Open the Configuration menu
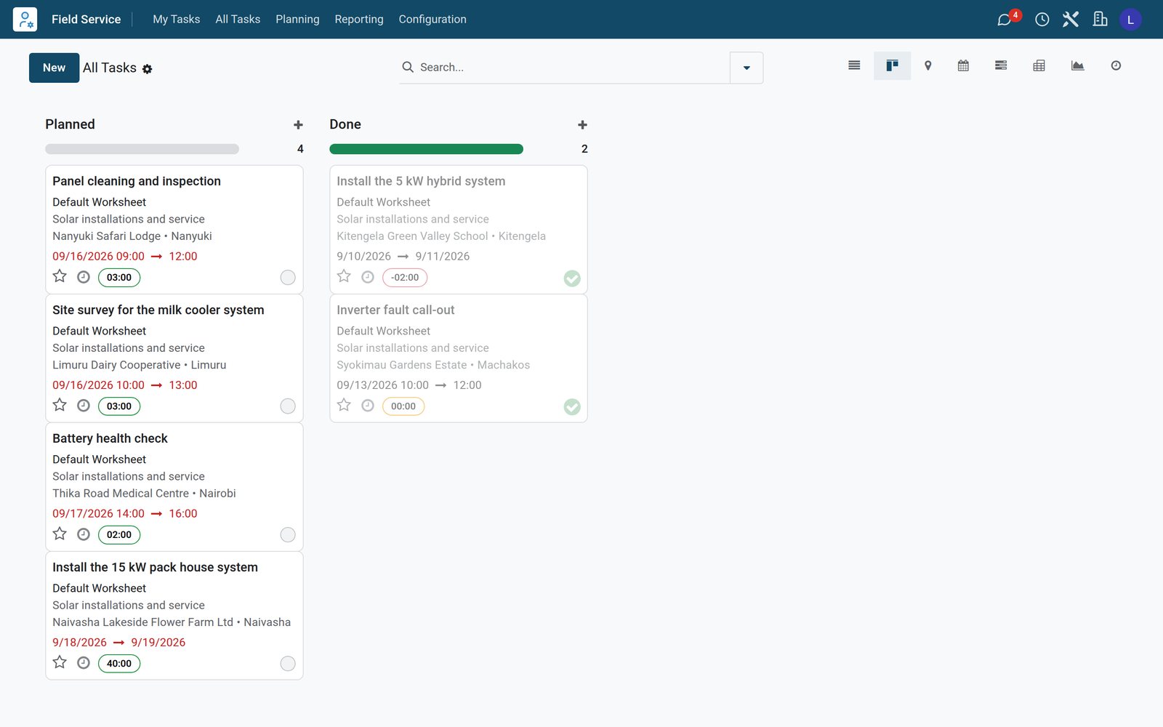 (x=432, y=20)
